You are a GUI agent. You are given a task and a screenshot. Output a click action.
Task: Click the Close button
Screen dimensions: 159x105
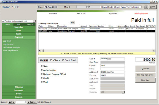click(153, 7)
